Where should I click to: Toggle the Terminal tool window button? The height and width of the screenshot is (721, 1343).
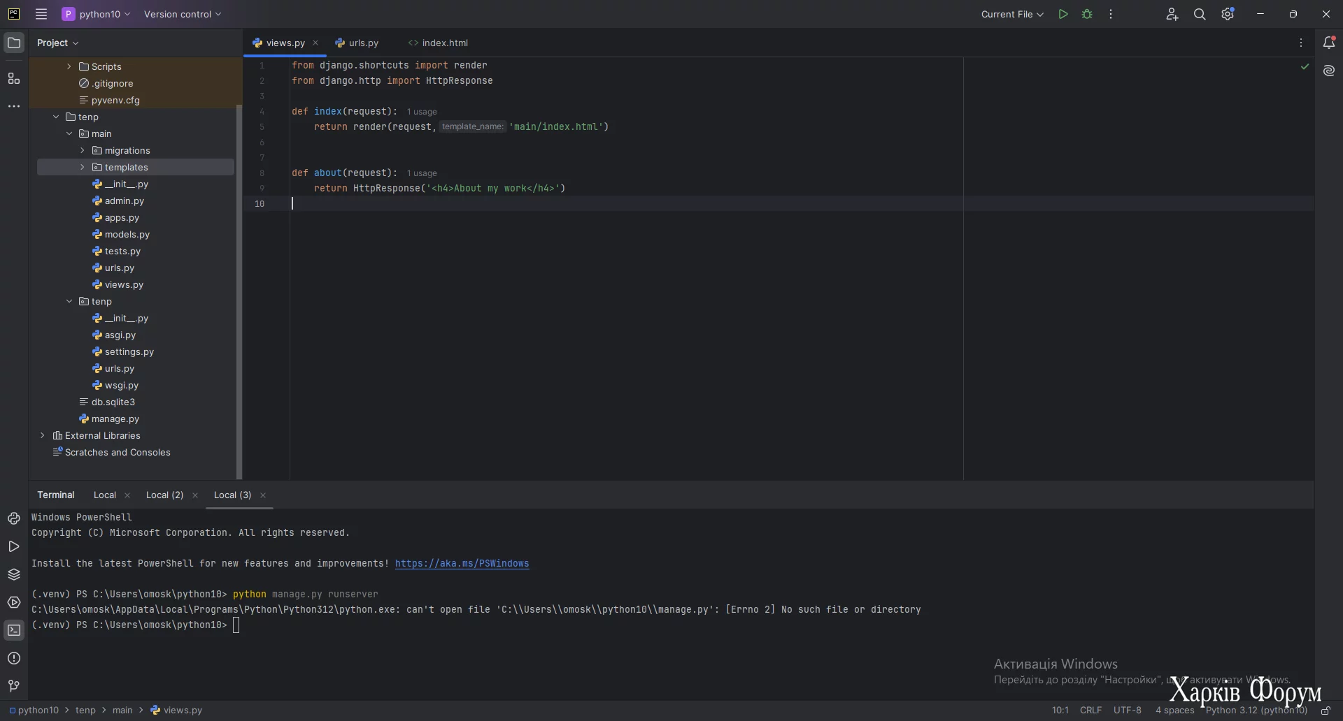14,630
